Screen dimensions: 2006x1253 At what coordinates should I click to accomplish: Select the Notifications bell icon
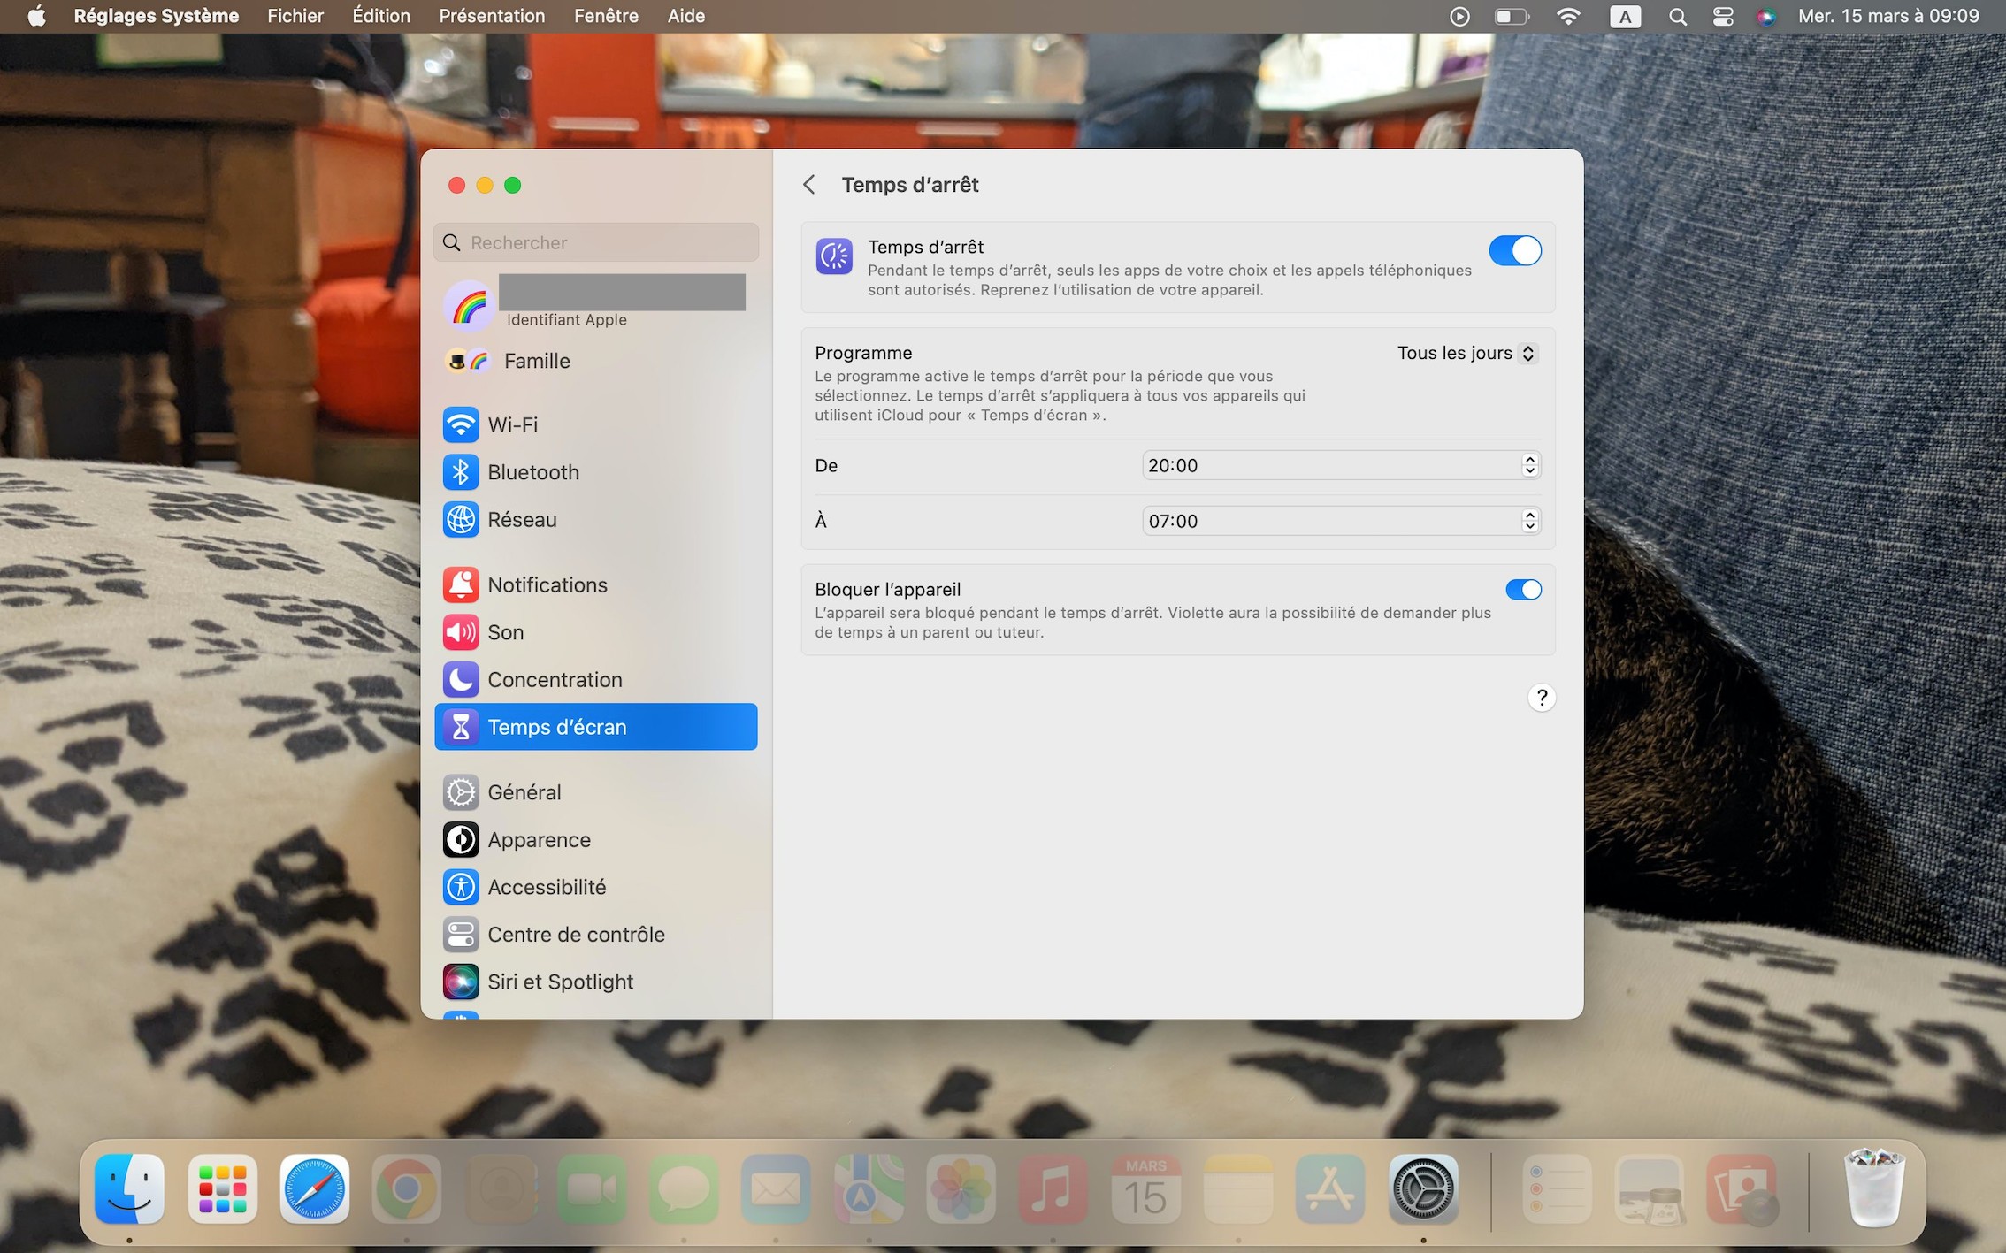460,584
